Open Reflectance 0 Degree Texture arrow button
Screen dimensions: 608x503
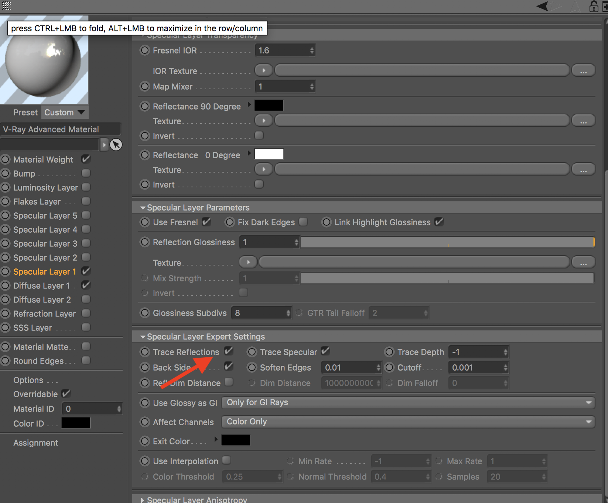(x=264, y=169)
